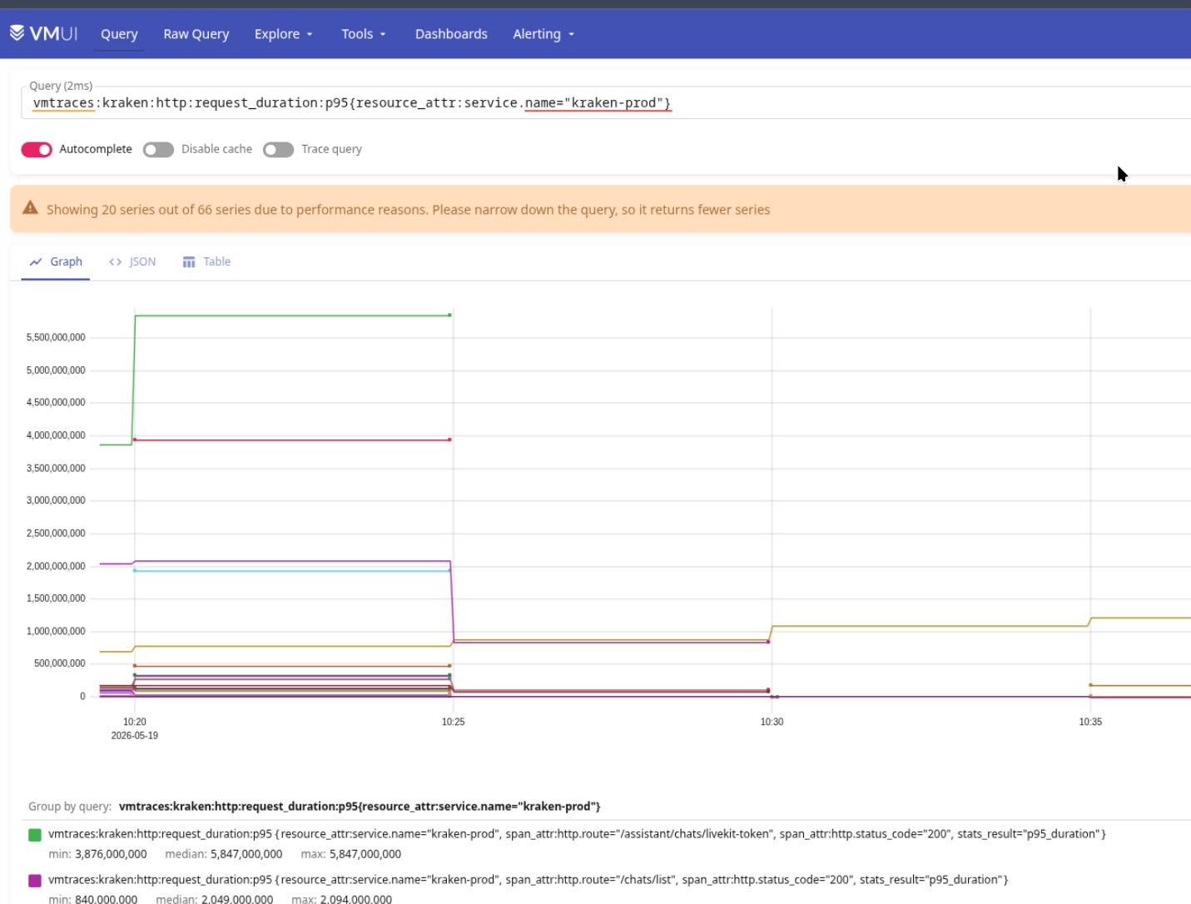Viewport: 1191px width, 904px height.
Task: Click the warning triangle icon in alert
Action: click(30, 208)
